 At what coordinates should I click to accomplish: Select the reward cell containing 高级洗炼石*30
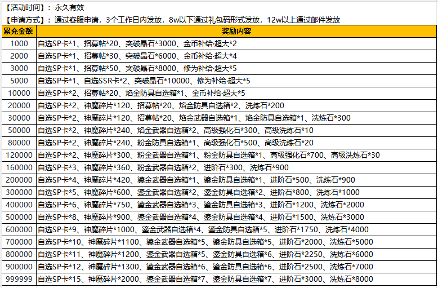click(236, 155)
